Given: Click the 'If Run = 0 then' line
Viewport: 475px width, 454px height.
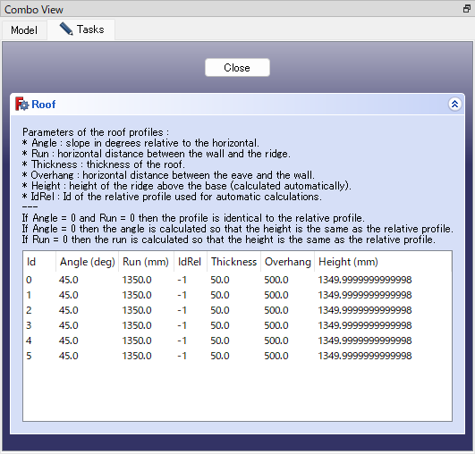Looking at the screenshot, I should pos(229,240).
